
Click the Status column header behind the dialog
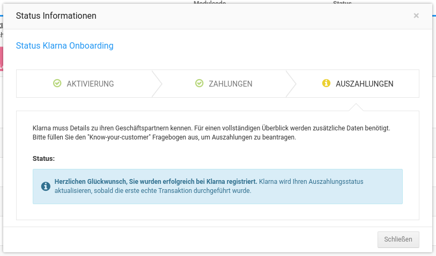[342, 3]
